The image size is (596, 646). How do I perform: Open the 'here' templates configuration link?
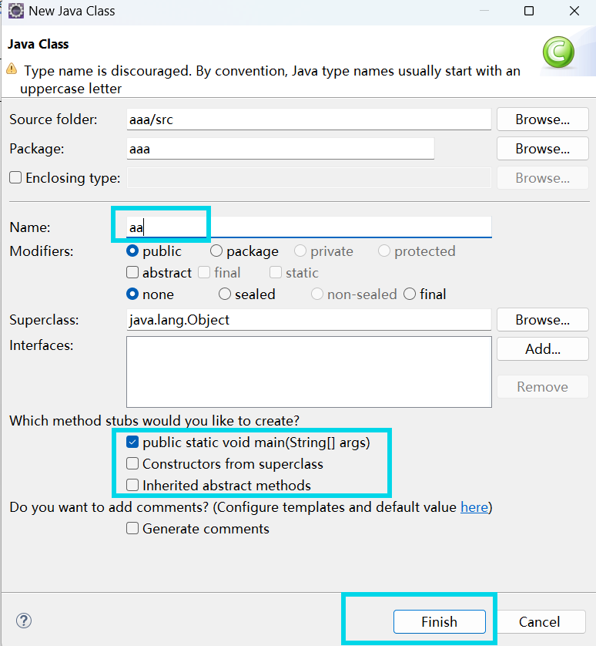pos(474,506)
